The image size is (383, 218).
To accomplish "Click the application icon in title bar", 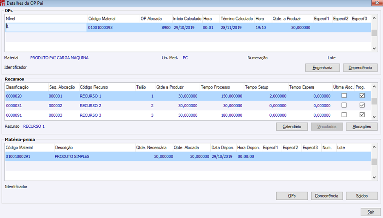I will click(3, 3).
